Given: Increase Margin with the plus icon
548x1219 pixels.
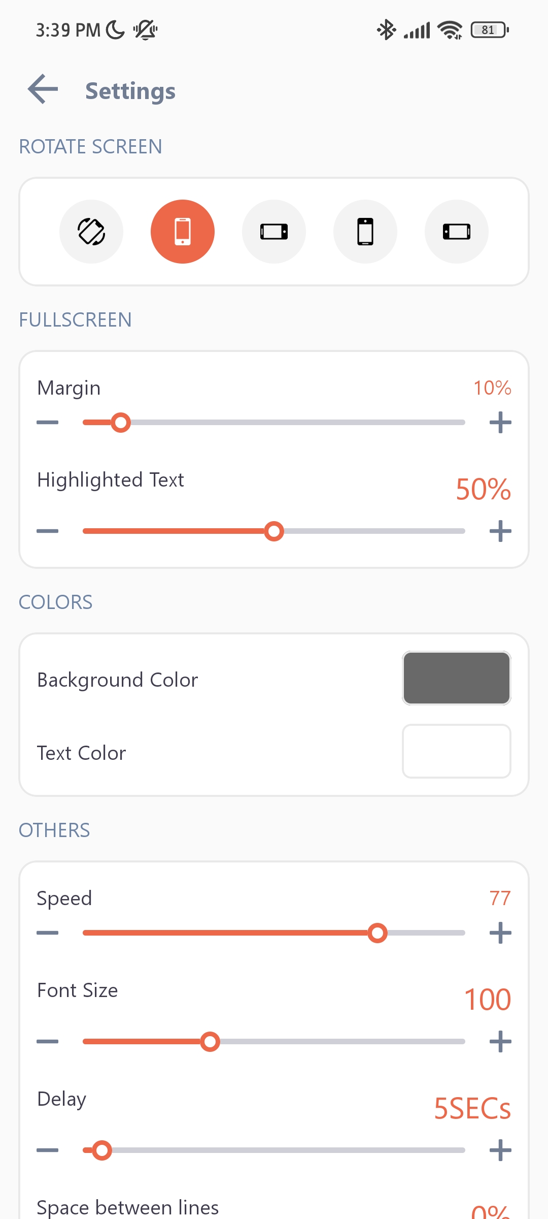Looking at the screenshot, I should 500,423.
